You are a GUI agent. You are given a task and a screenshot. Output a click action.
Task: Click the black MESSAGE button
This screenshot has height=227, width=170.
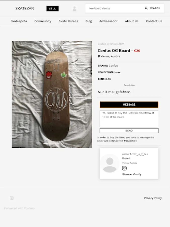129,104
